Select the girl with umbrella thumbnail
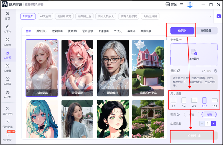Viewport: 223px width, 145px height. 77,119
